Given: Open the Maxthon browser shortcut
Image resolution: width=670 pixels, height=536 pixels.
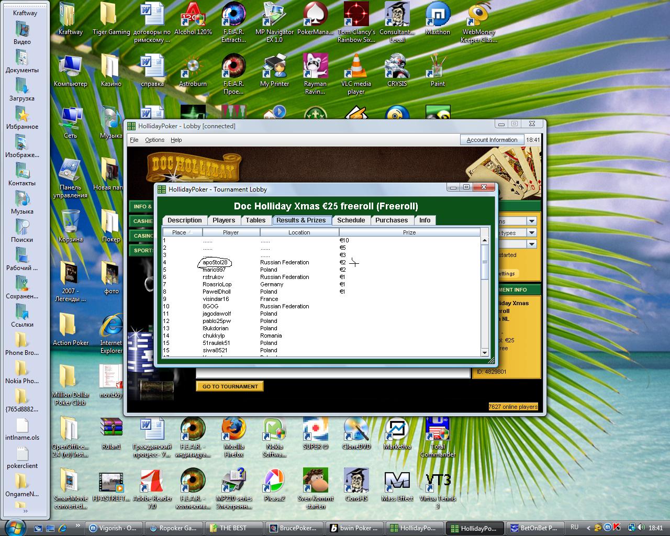Looking at the screenshot, I should point(438,15).
